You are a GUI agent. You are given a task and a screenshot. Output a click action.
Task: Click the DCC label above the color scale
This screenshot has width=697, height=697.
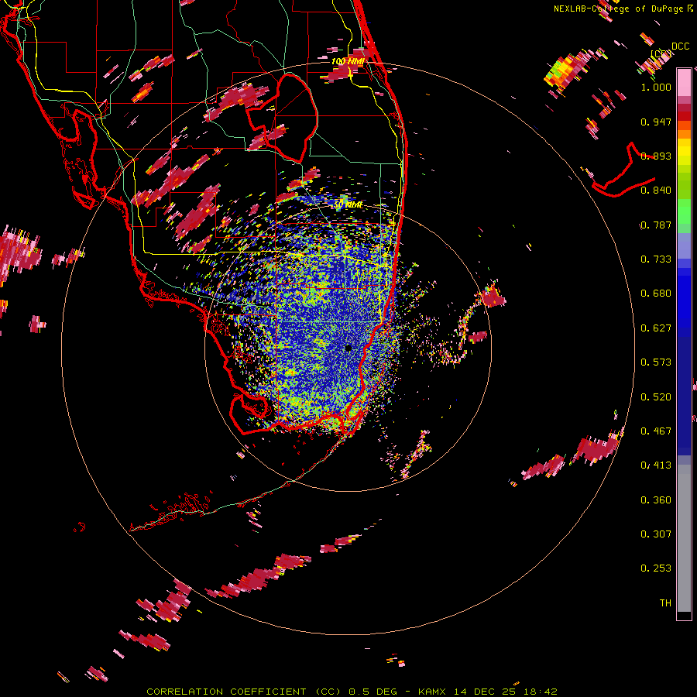point(680,46)
